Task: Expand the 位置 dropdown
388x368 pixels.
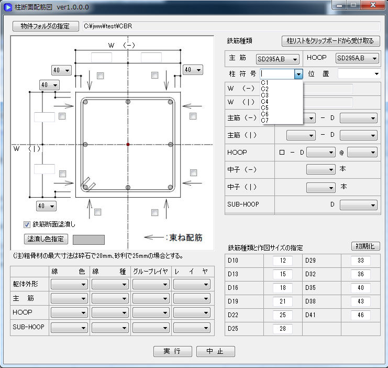Action: click(x=359, y=74)
